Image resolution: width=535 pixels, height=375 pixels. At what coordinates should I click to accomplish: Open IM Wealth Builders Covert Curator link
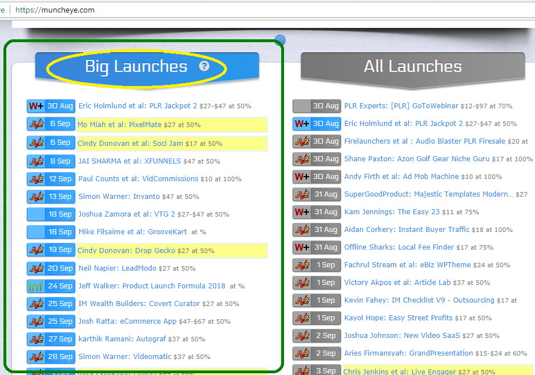[x=139, y=304]
